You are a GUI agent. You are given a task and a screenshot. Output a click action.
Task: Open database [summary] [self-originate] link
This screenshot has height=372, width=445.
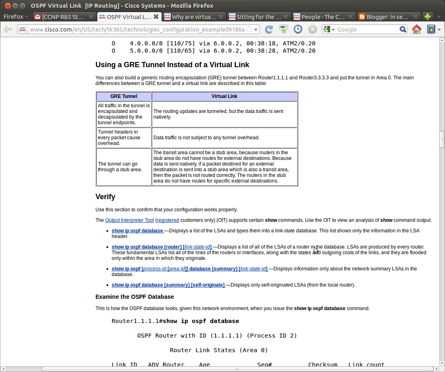point(168,285)
